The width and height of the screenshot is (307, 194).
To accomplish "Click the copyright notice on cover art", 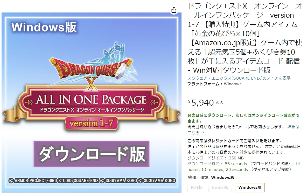I will point(92,180).
